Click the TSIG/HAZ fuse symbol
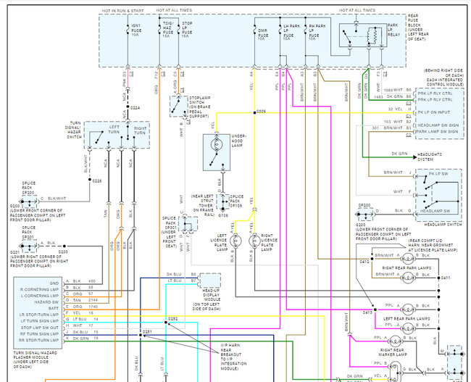This screenshot has height=382, width=471. click(x=159, y=29)
